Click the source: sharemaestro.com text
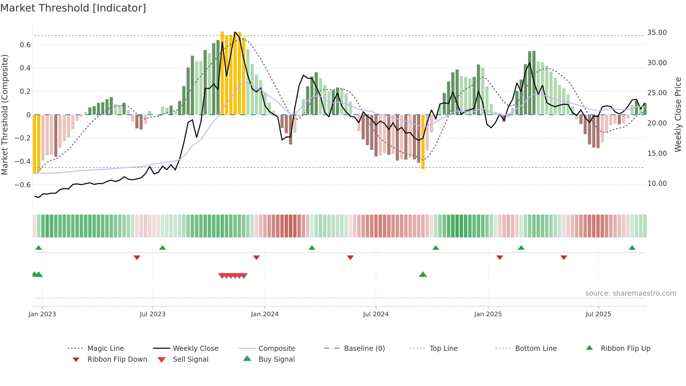Image resolution: width=686 pixels, height=386 pixels. tap(631, 293)
